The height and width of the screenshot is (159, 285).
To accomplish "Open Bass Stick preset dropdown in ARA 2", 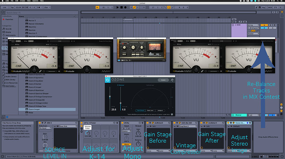I will (68, 126).
